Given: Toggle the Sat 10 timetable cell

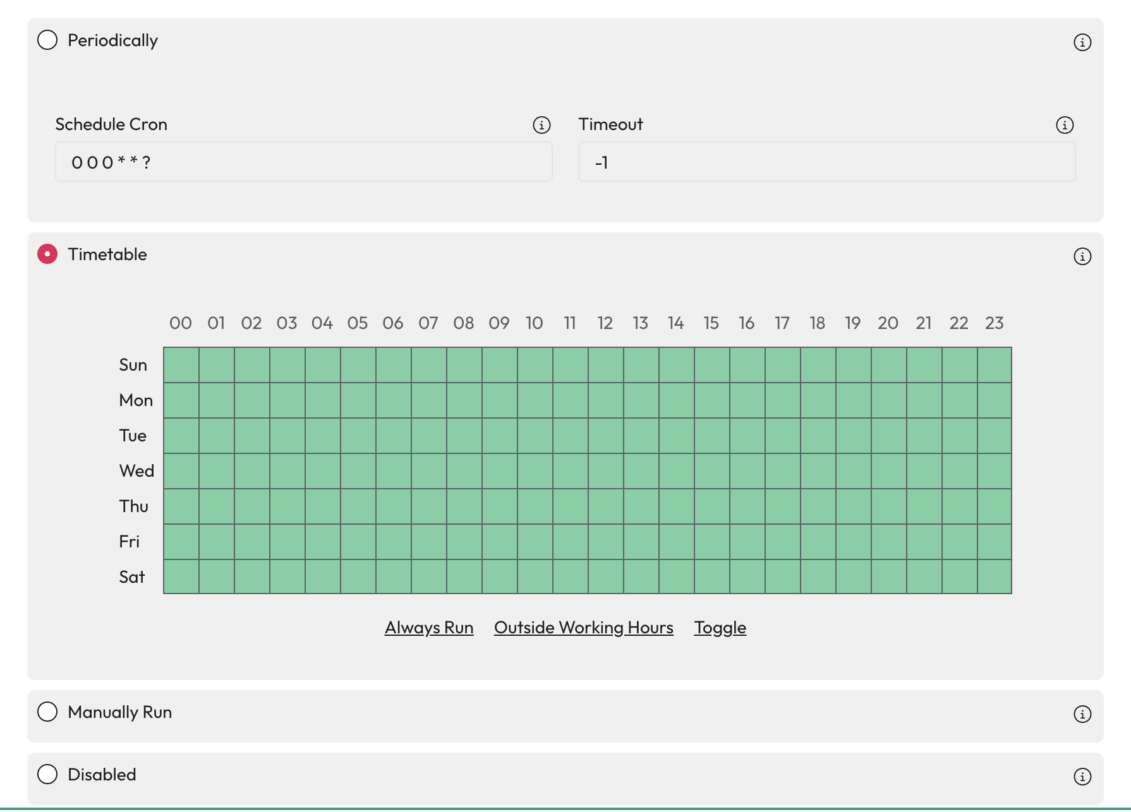Looking at the screenshot, I should [535, 576].
